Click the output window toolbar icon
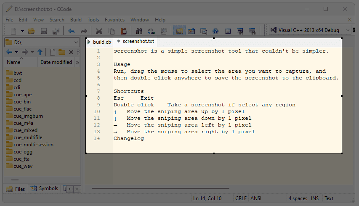This screenshot has width=359, height=206. (x=228, y=31)
